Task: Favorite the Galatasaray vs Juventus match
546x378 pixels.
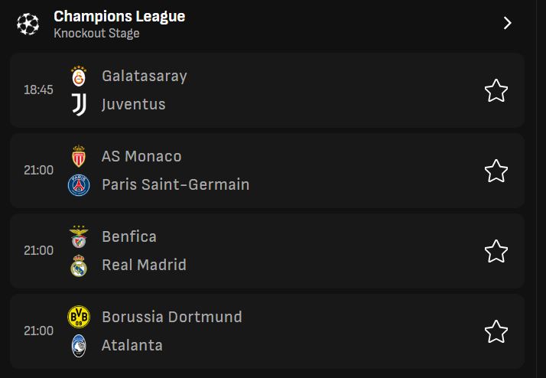Action: tap(496, 91)
